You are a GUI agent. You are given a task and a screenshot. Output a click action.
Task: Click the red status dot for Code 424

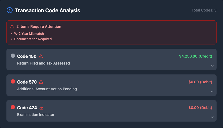[x=13, y=107]
